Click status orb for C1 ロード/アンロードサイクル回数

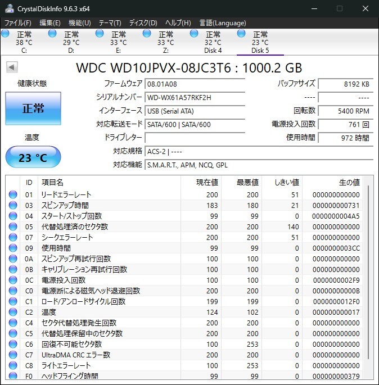[x=13, y=301]
